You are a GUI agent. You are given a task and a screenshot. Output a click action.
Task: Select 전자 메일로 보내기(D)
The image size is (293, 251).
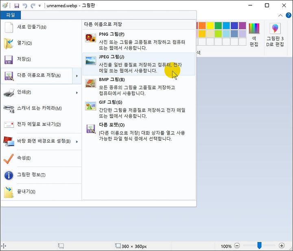(x=41, y=124)
